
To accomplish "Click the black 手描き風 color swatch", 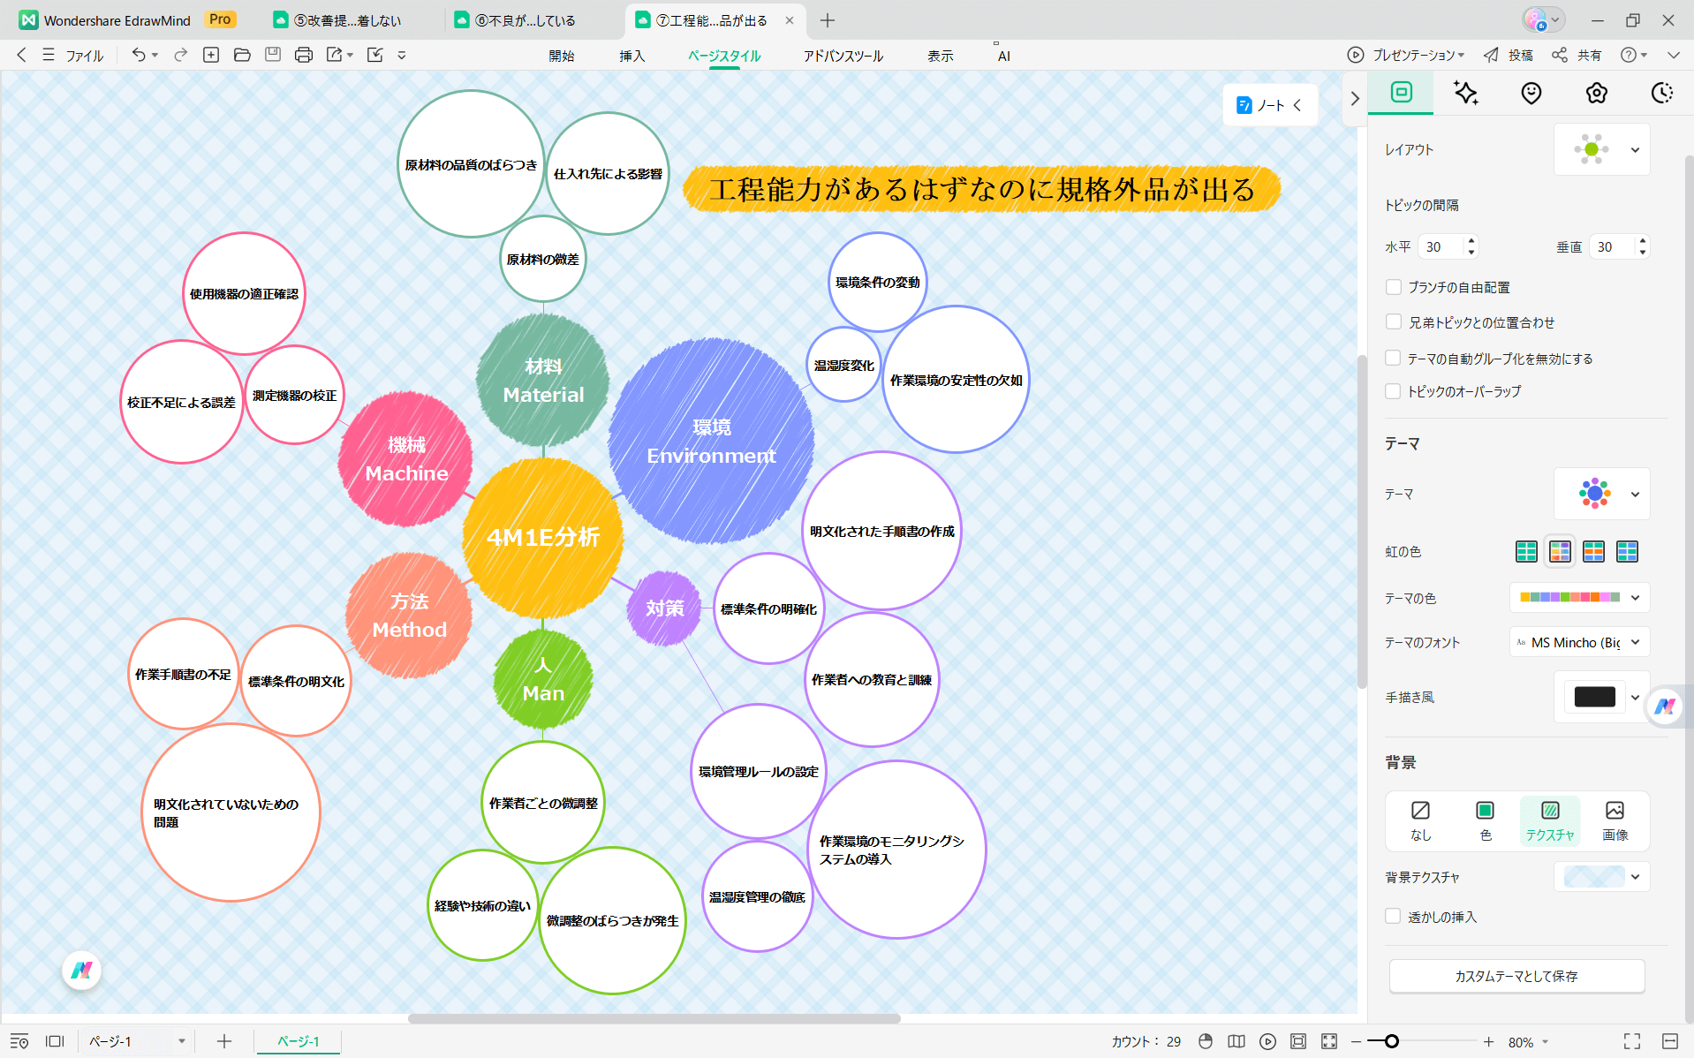I will (1594, 697).
